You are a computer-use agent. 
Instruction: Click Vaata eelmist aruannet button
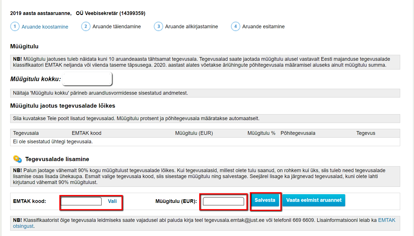pos(314,200)
